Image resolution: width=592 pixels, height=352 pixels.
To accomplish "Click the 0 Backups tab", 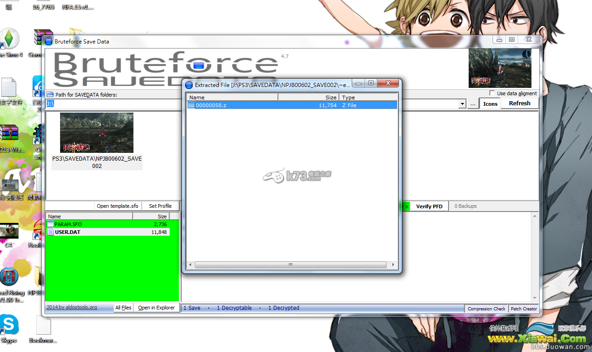I will coord(465,206).
